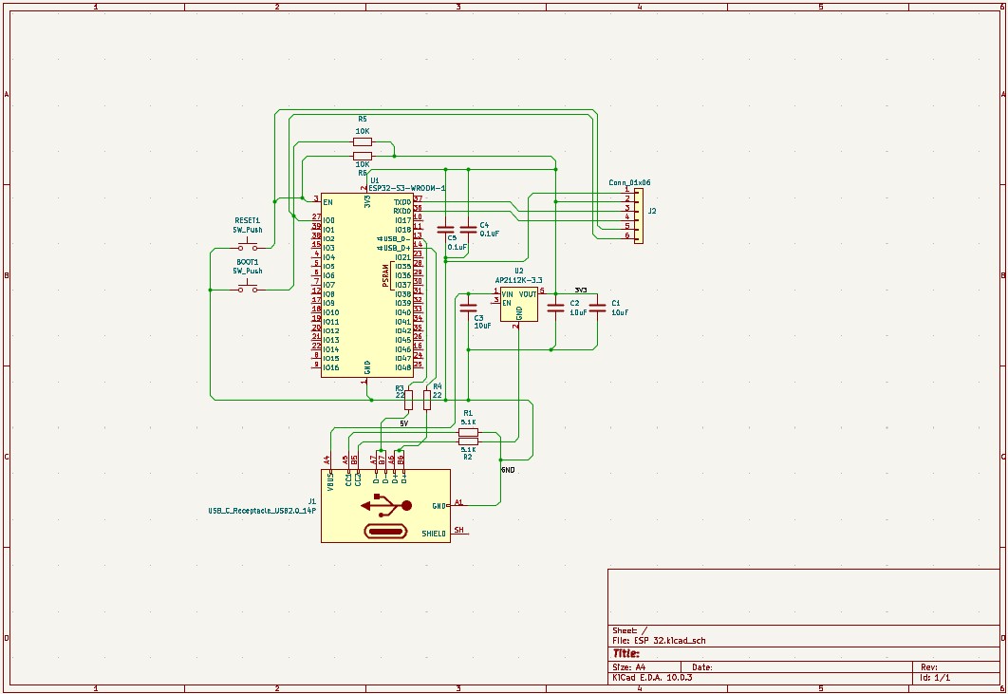Click the Size: A4 field
This screenshot has width=1008, height=694.
[630, 667]
